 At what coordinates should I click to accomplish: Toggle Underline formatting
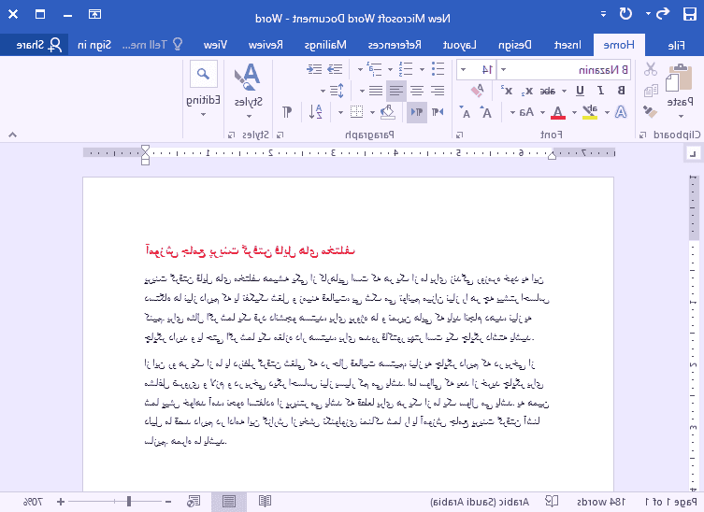point(580,91)
